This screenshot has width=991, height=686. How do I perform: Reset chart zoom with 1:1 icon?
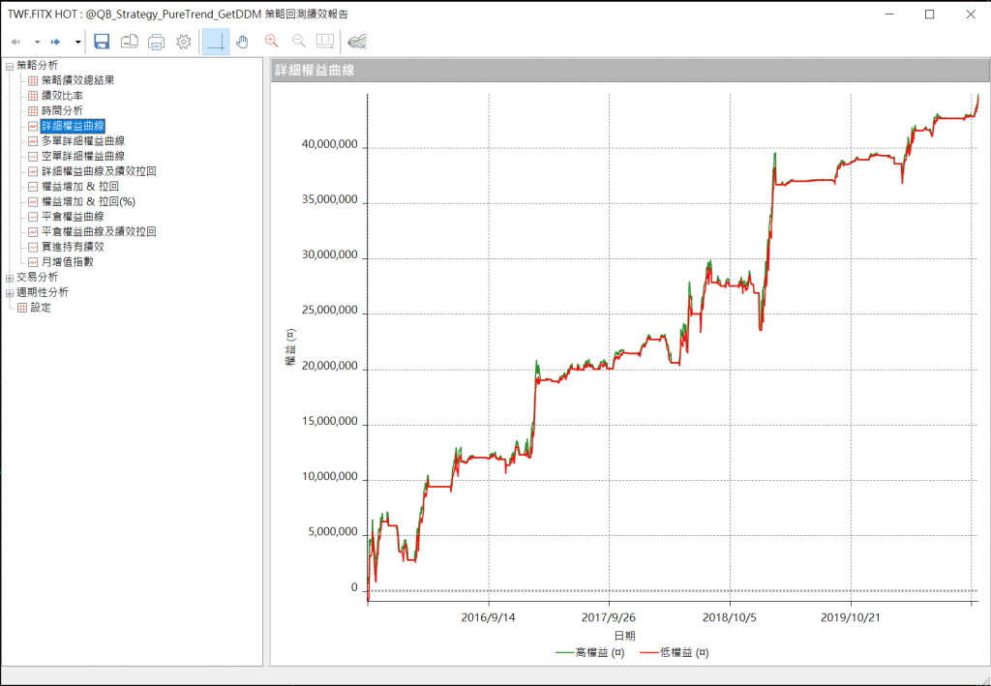tap(325, 42)
